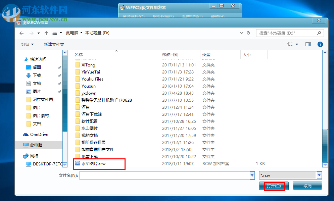Sort by 修改日期 column header
This screenshot has height=201, width=334.
tap(170, 54)
